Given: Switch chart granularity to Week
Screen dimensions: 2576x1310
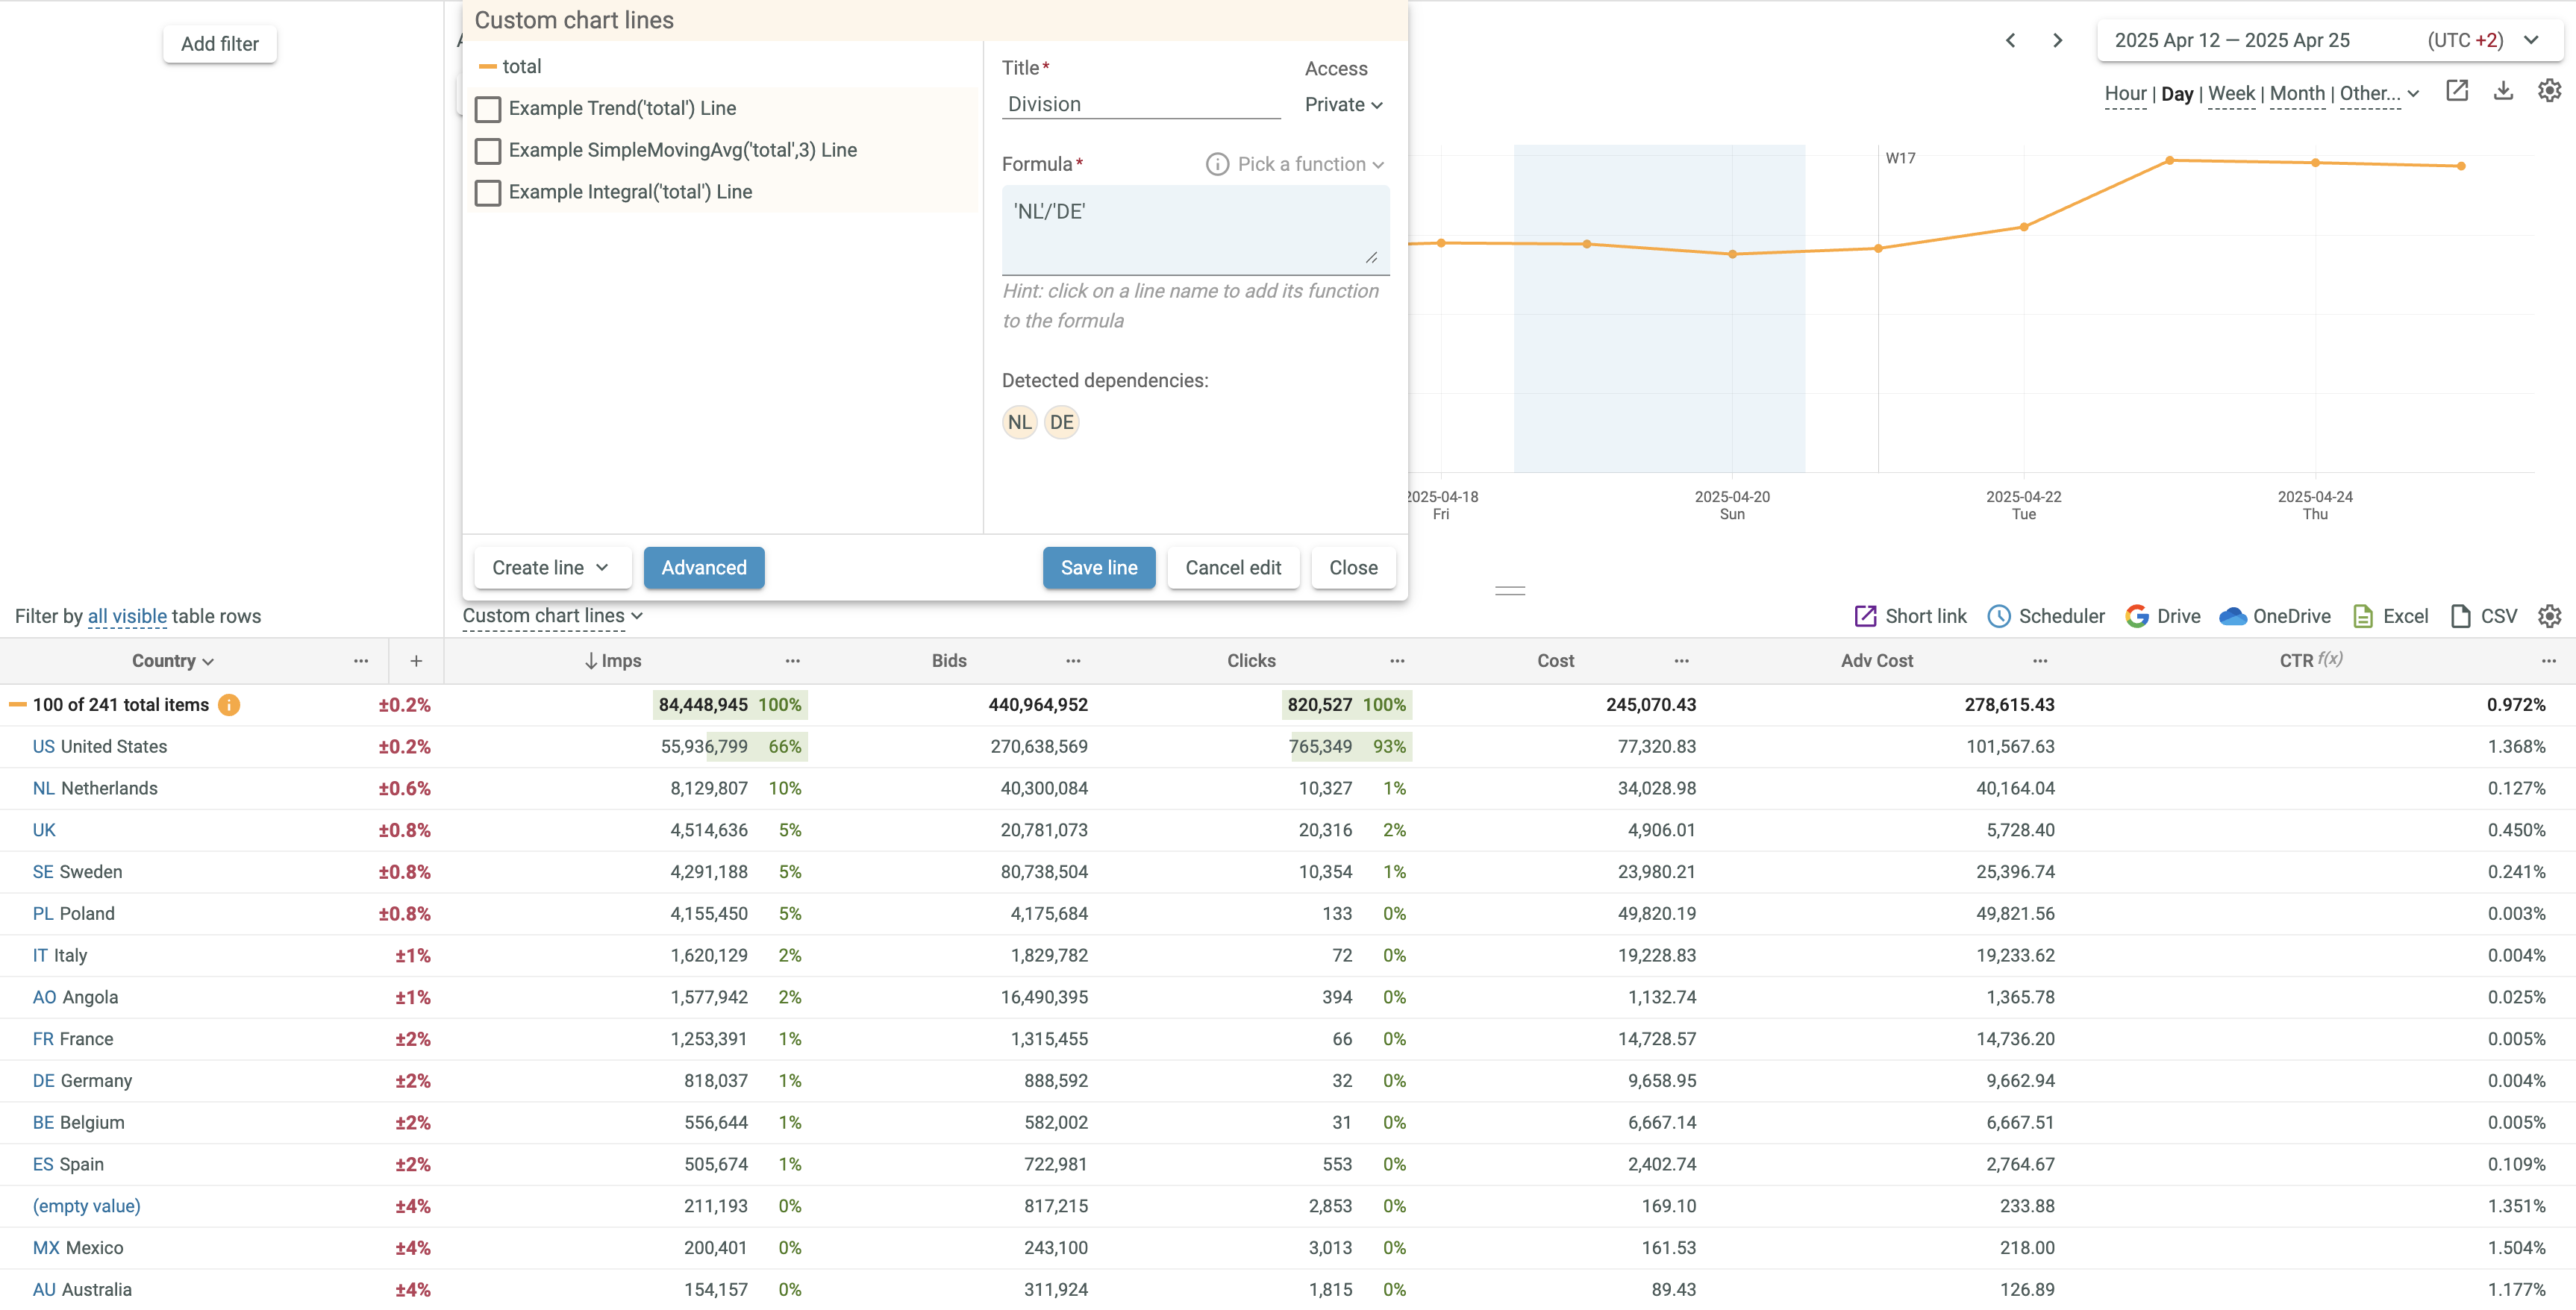Looking at the screenshot, I should [x=2230, y=93].
